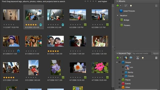Viewport: 160px width, 90px height.
Task: Click the edit pencil icon in Albums toolbar
Action: click(126, 6)
